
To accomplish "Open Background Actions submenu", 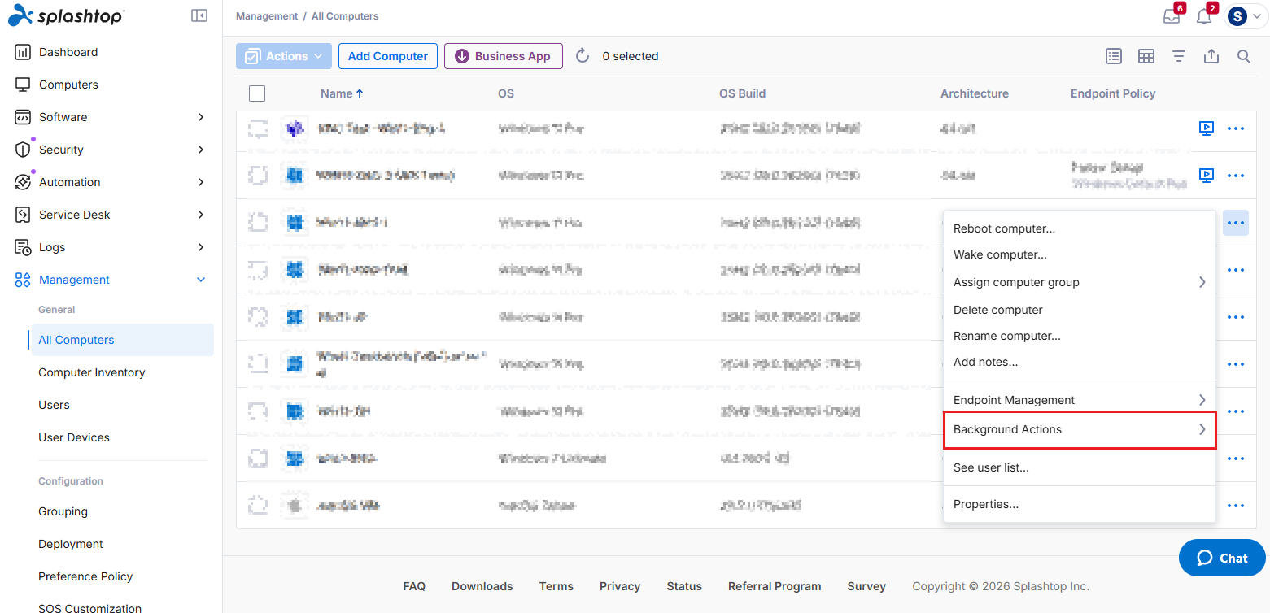I will point(1079,429).
